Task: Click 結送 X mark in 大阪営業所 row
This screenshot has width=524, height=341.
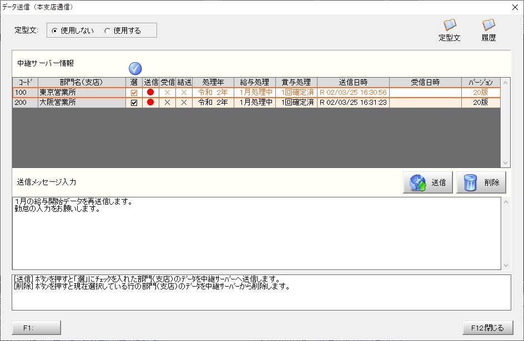Action: tap(184, 103)
